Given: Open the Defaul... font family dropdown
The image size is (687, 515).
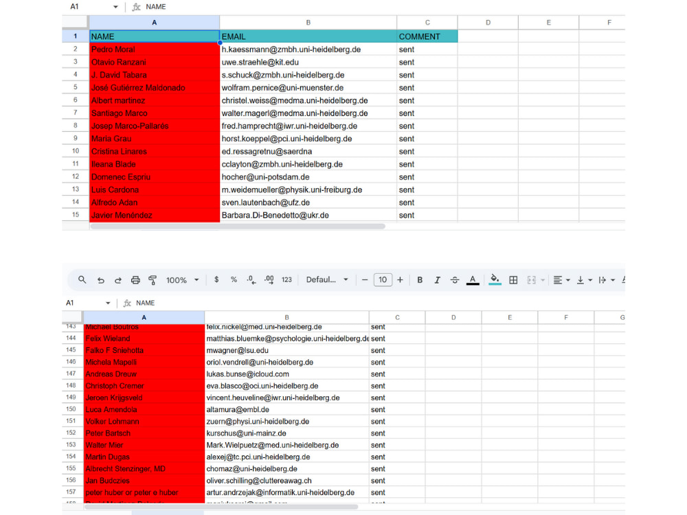Looking at the screenshot, I should click(327, 280).
